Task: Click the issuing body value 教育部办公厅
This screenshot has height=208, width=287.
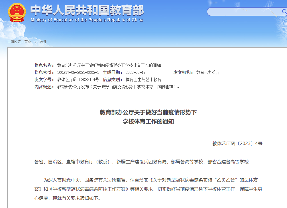Action: pos(208,72)
